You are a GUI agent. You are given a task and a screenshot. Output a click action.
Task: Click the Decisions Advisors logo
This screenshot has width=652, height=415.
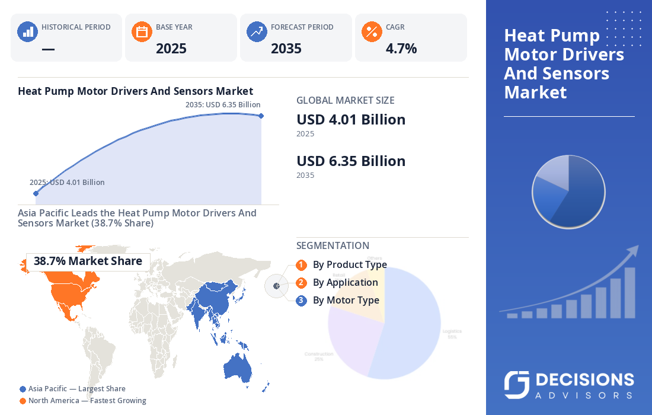coord(569,385)
